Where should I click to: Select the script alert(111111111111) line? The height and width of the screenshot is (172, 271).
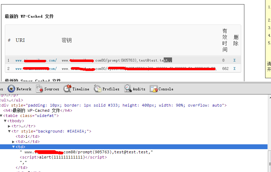click(63, 157)
